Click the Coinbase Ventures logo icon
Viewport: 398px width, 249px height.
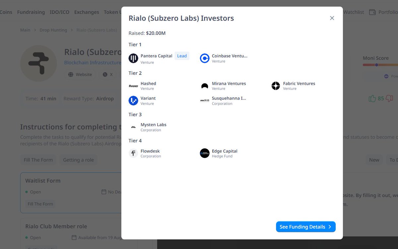(205, 58)
